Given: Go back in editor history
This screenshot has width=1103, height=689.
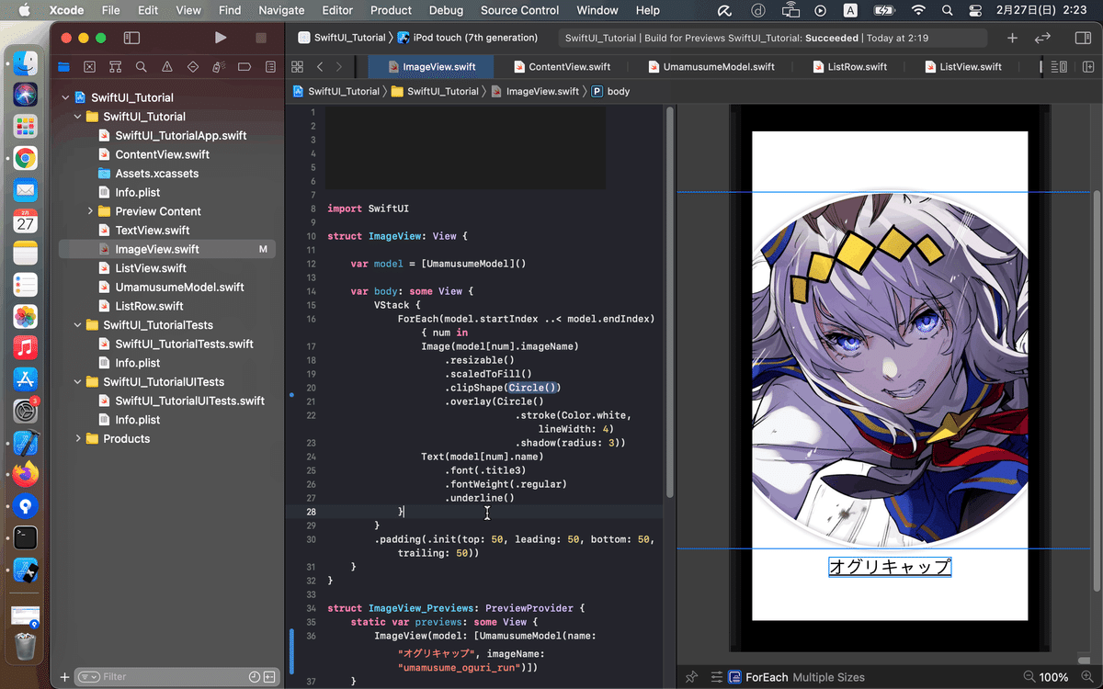Looking at the screenshot, I should tap(320, 67).
